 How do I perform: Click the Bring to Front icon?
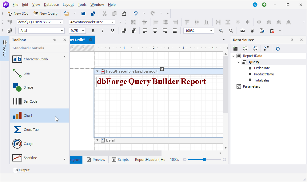pos(124,31)
